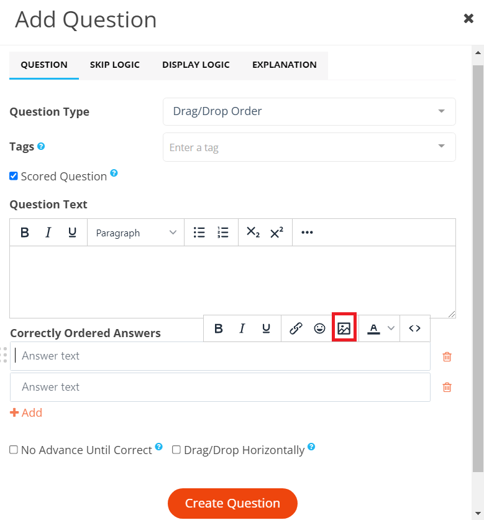Image resolution: width=484 pixels, height=520 pixels.
Task: Select the subscript formatting icon
Action: coord(253,232)
